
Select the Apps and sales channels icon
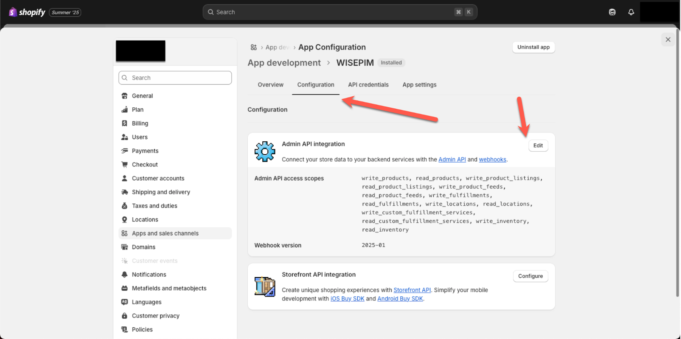pyautogui.click(x=125, y=233)
